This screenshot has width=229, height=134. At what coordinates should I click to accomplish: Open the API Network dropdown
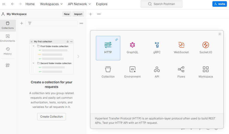[x=79, y=4]
